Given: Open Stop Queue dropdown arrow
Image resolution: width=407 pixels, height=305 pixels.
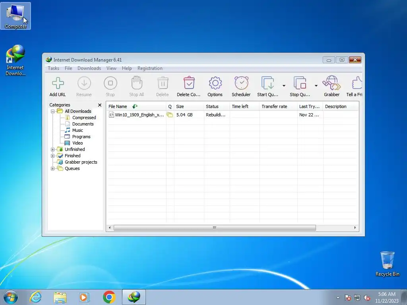Looking at the screenshot, I should coord(316,86).
